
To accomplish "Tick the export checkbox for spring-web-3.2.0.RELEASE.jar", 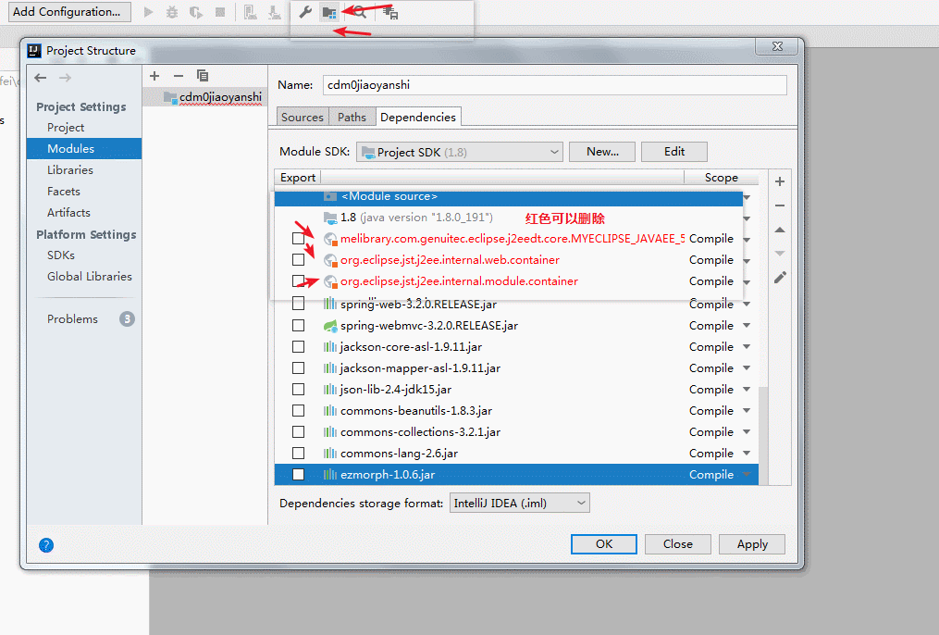I will click(298, 305).
